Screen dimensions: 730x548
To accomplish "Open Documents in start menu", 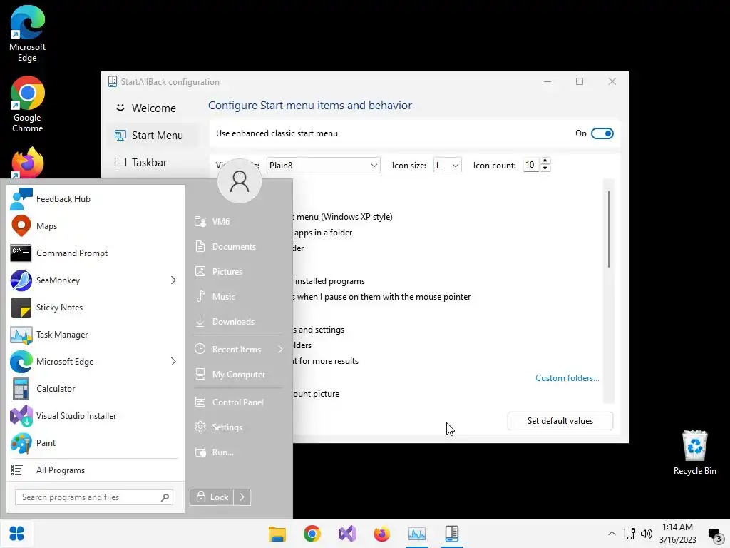I will pos(238,246).
